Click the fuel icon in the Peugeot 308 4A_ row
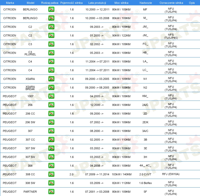The width and height of the screenshot is (200, 196). click(51, 165)
